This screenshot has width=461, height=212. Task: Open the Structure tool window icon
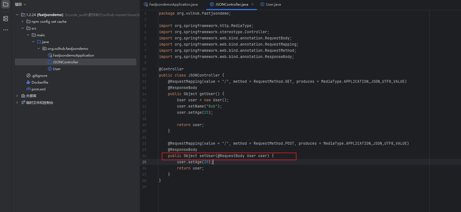(6, 19)
